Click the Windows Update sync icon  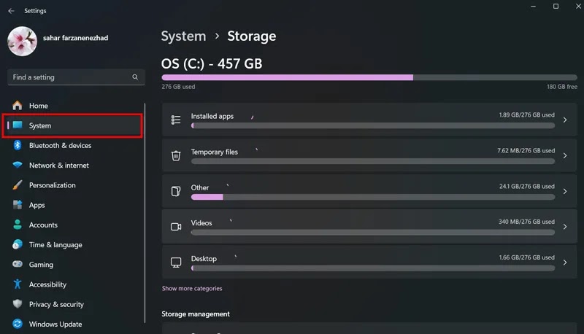tap(18, 324)
